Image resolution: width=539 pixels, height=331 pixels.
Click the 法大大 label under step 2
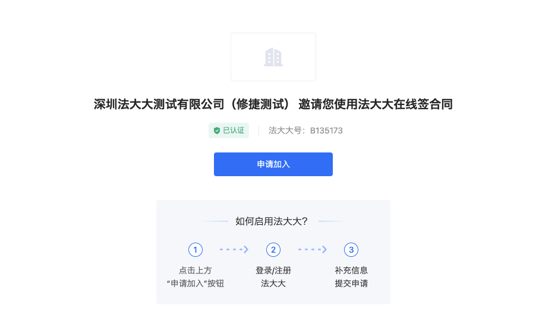click(x=273, y=284)
